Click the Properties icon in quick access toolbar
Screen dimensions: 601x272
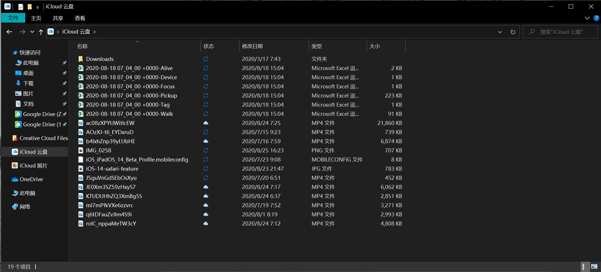pyautogui.click(x=21, y=7)
